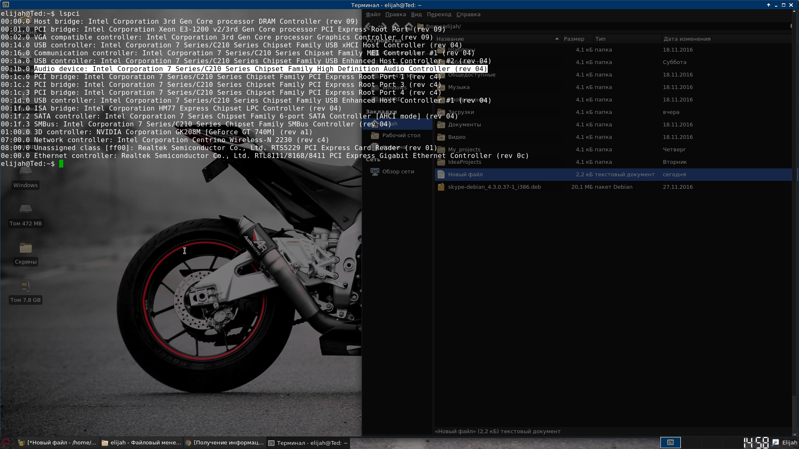Select the Том 7,8 GB desktop icon
This screenshot has height=449, width=799.
coord(26,286)
